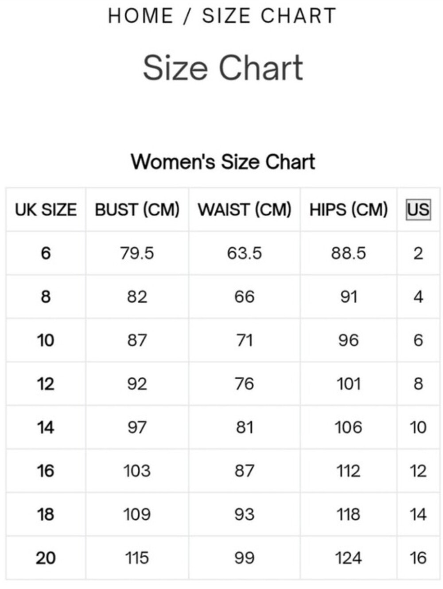443x589 pixels.
Task: Click the highlighted US column header
Action: pos(418,209)
